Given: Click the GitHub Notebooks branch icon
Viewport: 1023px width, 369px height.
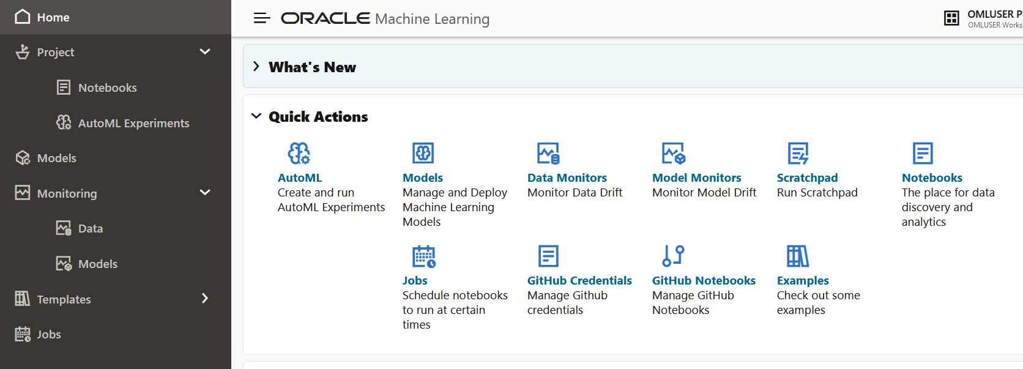Looking at the screenshot, I should [673, 256].
